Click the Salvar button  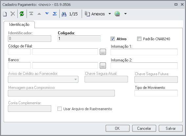coord(171,128)
